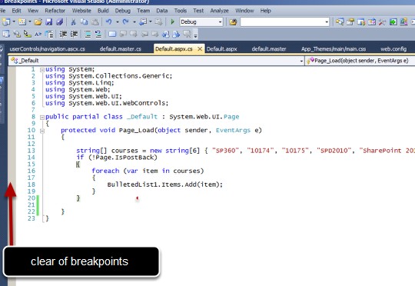Click the New Project toolbar icon

tap(6, 22)
